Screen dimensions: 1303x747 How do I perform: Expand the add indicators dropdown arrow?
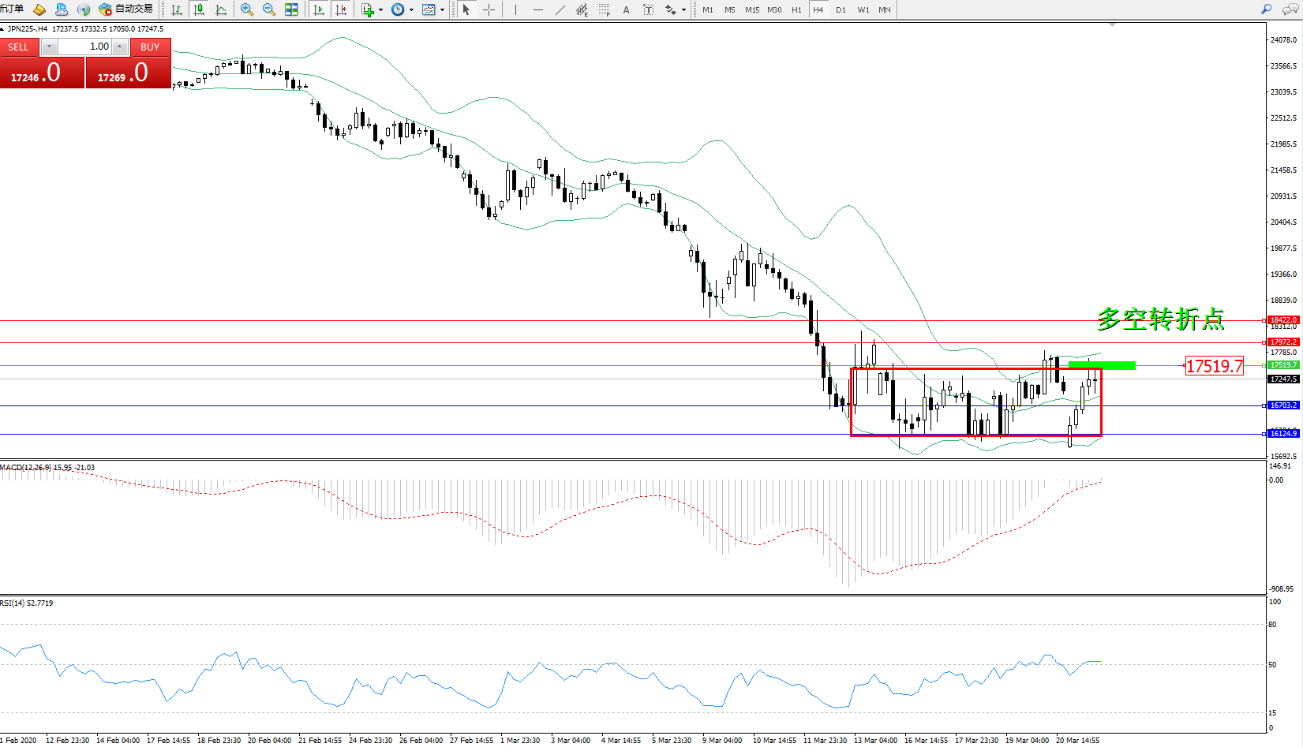click(380, 10)
